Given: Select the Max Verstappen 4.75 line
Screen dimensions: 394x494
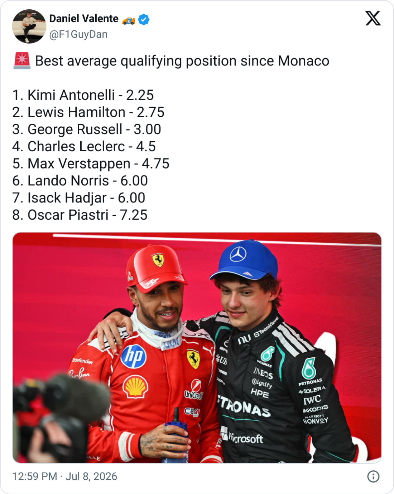Looking at the screenshot, I should [91, 164].
